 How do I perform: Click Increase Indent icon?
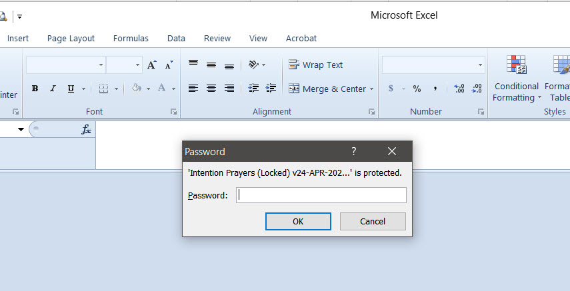(271, 89)
